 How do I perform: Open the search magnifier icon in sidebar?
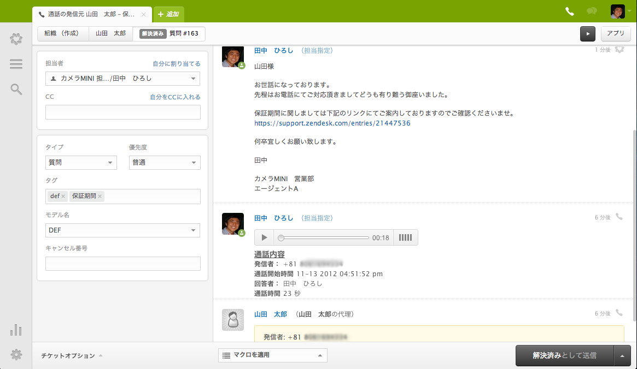pyautogui.click(x=16, y=89)
